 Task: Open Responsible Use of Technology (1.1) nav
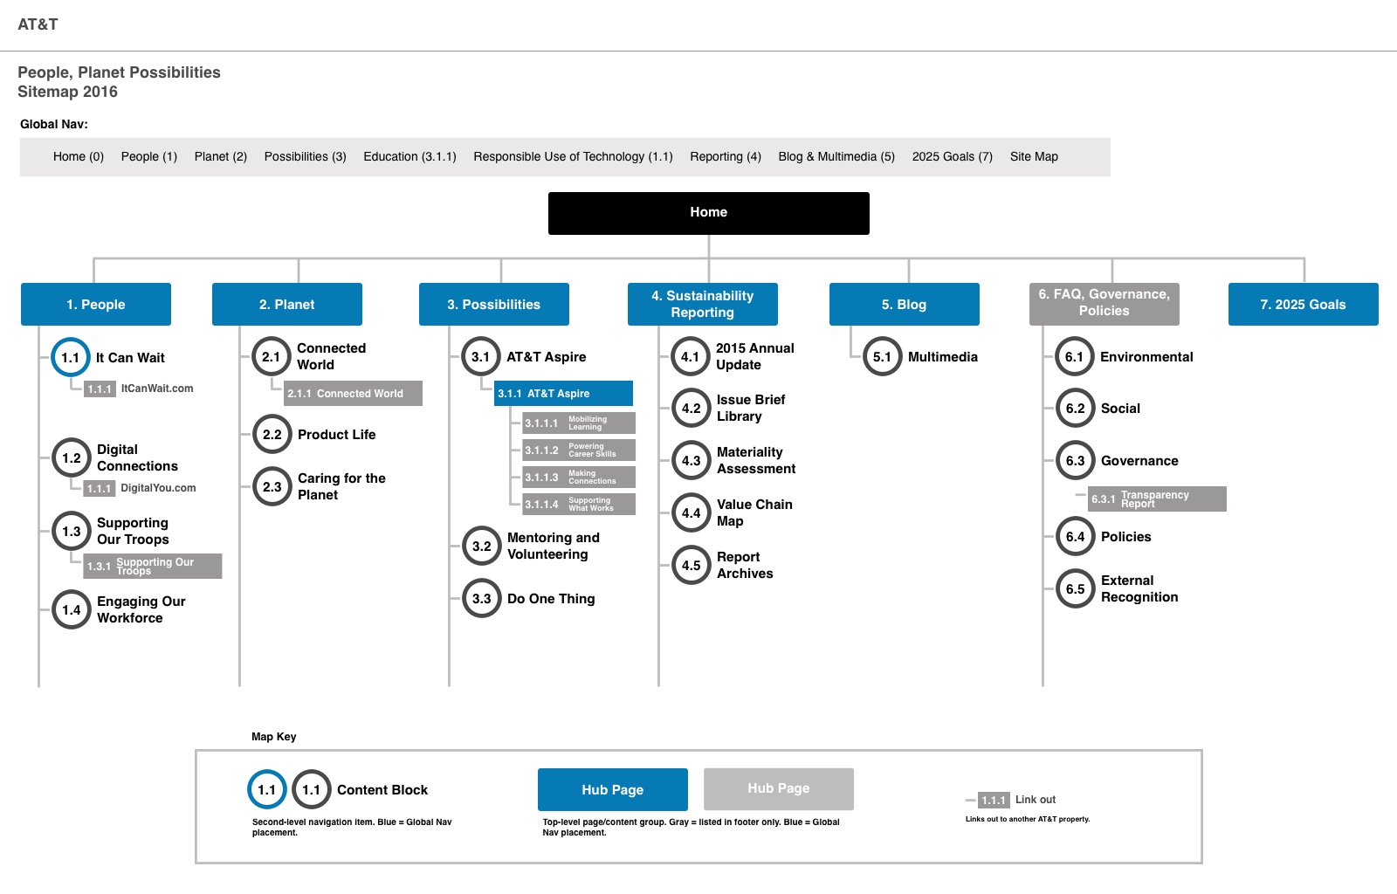coord(573,157)
